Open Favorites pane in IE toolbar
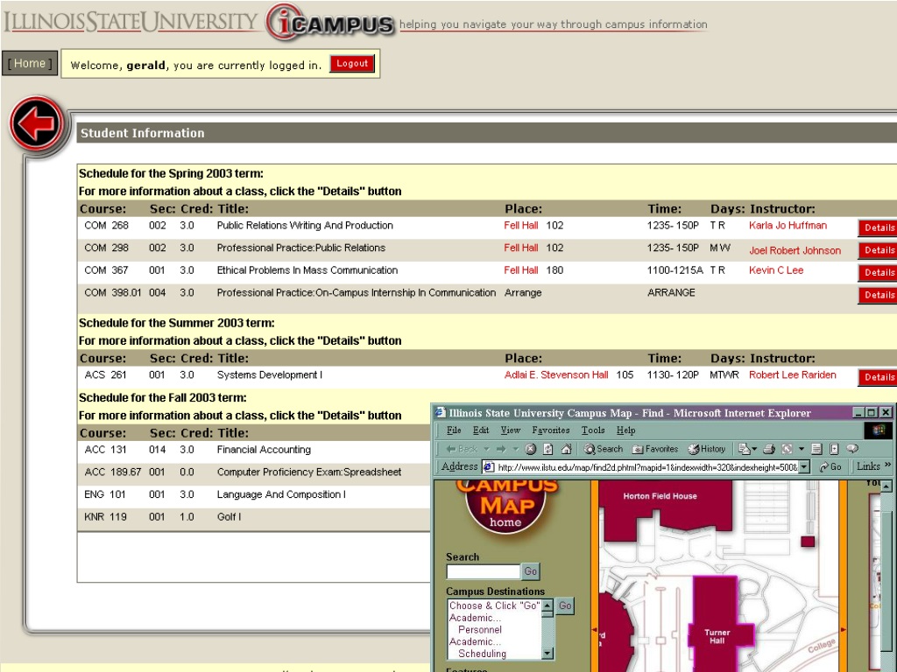Screen dimensions: 897x672 click(x=655, y=449)
